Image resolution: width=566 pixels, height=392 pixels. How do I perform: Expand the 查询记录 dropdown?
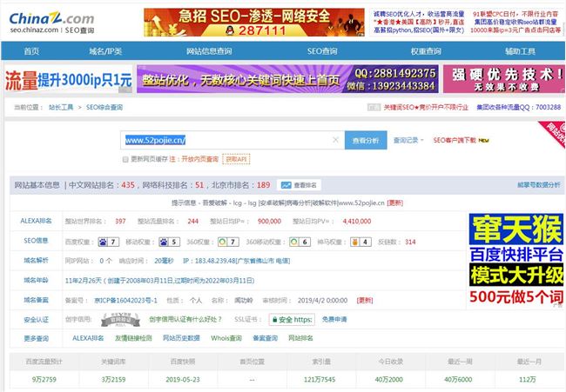coord(408,140)
